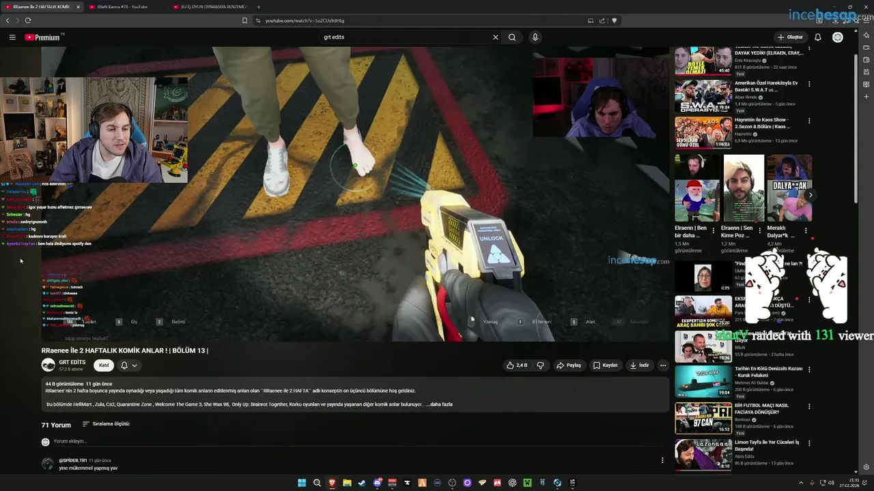This screenshot has height=491, width=874.
Task: Open more actions ellipsis beside İndir
Action: [x=663, y=366]
